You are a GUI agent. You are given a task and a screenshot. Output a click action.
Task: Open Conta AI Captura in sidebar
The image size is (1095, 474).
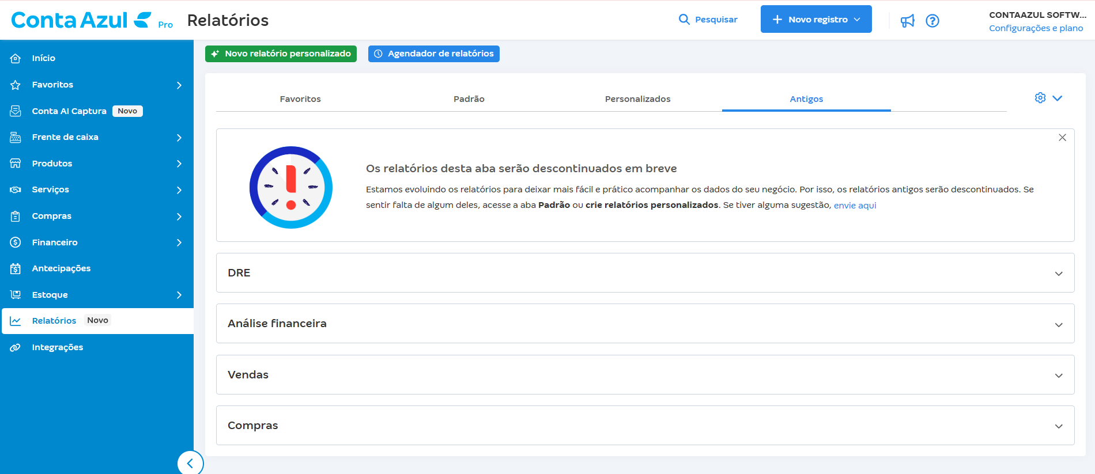[69, 111]
